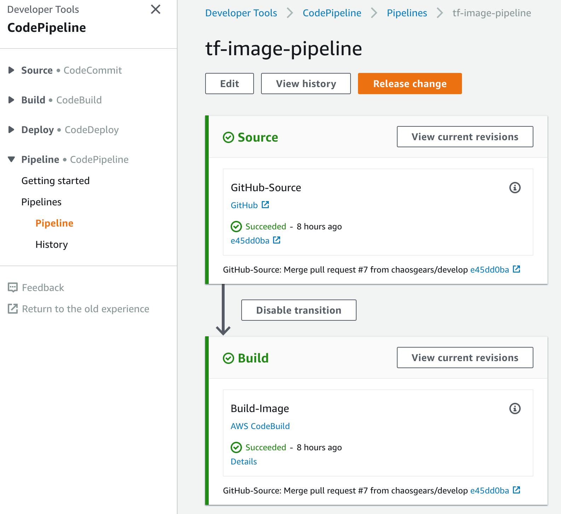Go to CodePipeline in the breadcrumb
The image size is (561, 514).
tap(332, 13)
